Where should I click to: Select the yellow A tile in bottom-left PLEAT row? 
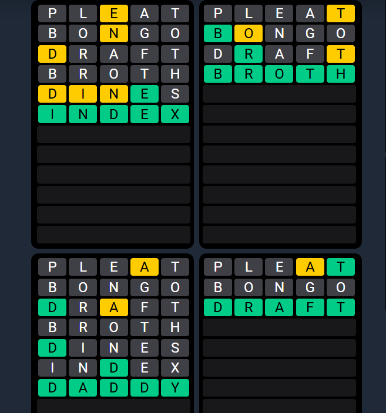[x=145, y=267]
